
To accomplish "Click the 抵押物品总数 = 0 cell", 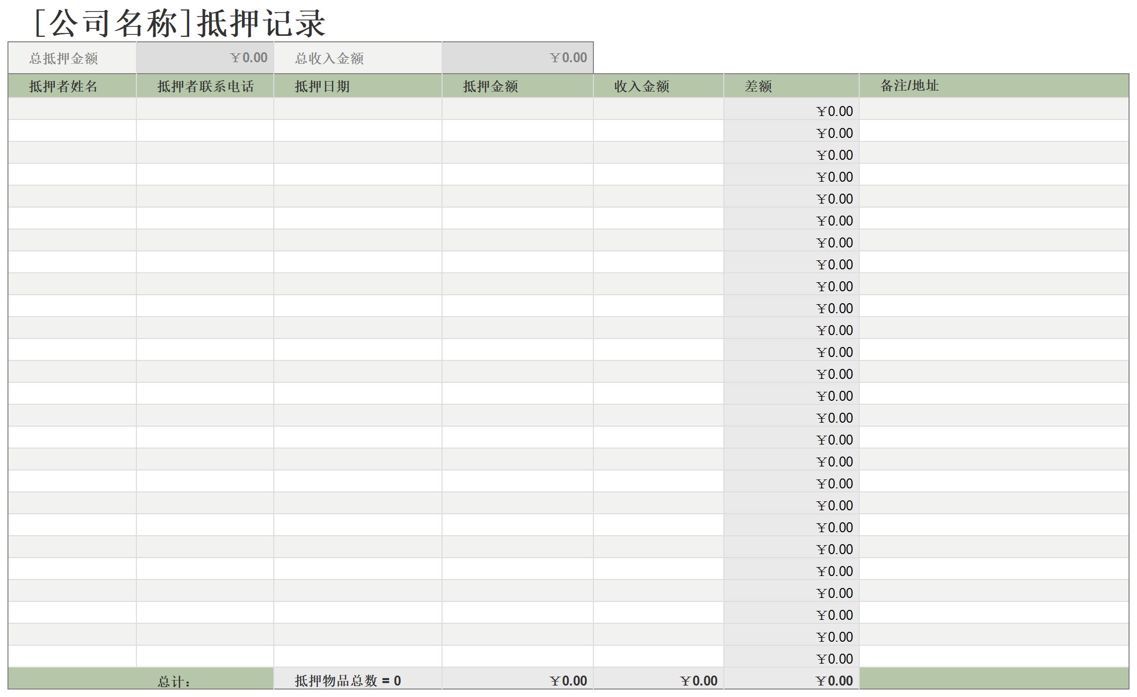I will coord(357,680).
